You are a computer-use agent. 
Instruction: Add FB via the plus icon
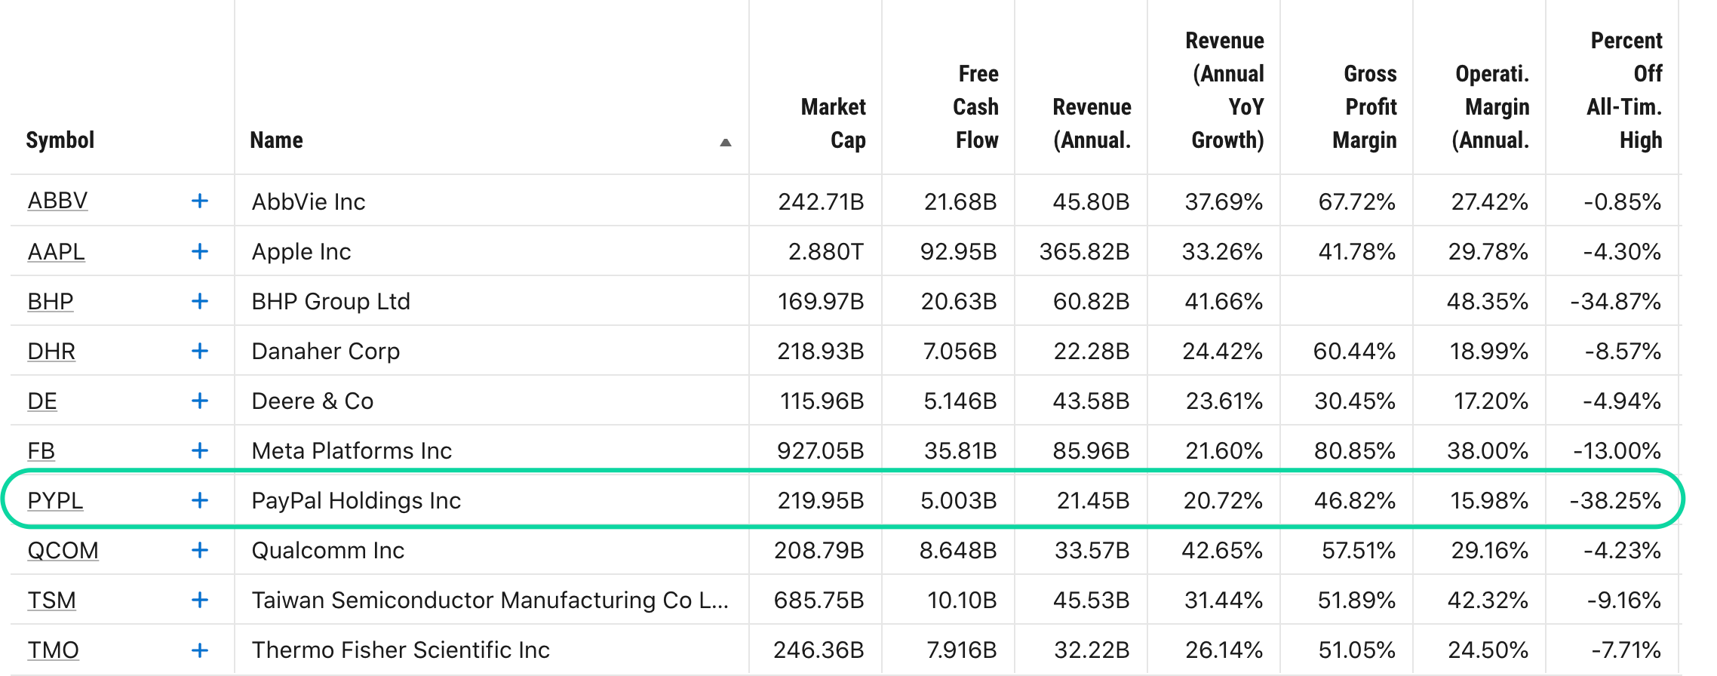(200, 450)
